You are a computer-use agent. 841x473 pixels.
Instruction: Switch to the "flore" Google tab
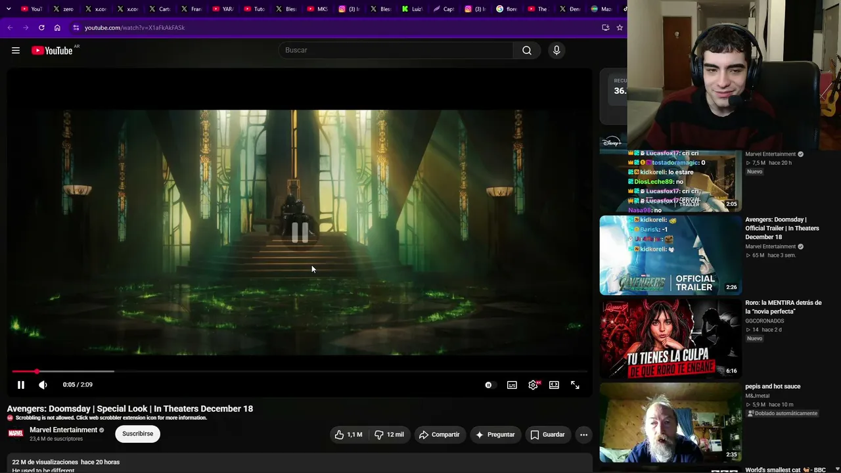pos(507,9)
